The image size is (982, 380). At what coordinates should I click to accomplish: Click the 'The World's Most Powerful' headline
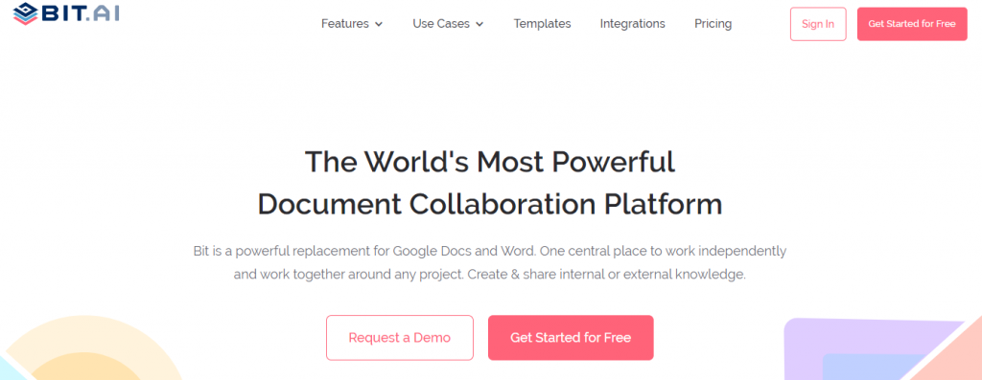pyautogui.click(x=490, y=162)
